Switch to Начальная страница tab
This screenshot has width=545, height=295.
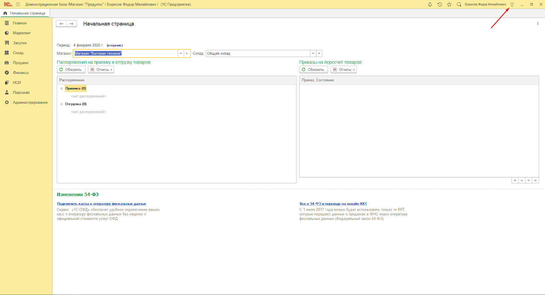pos(25,13)
